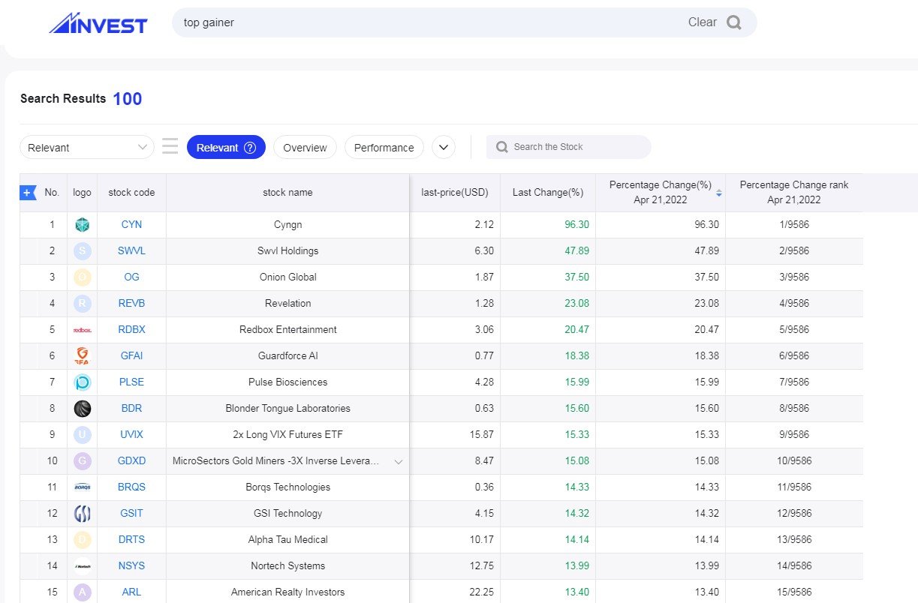
Task: Open the CYN stock code link
Action: pos(131,224)
